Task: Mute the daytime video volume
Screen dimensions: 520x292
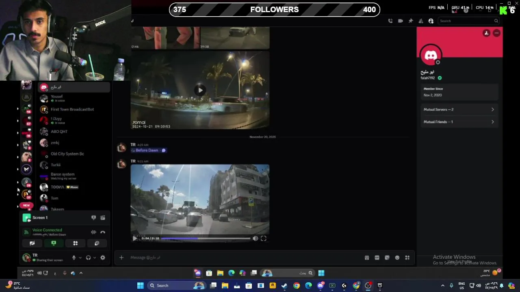Action: pyautogui.click(x=255, y=238)
